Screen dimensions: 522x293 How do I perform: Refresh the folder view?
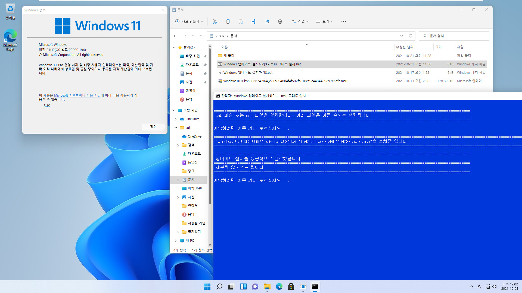point(411,36)
